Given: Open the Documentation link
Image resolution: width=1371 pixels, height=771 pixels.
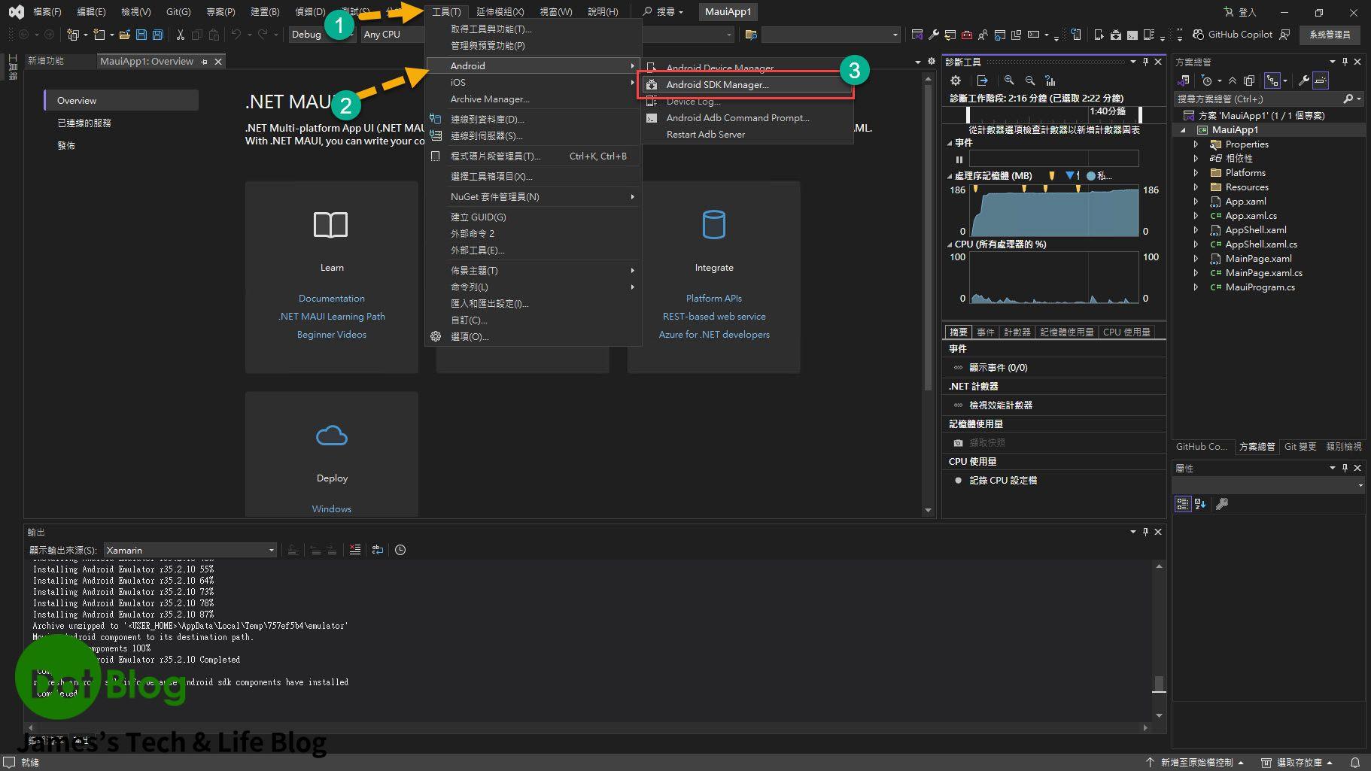Looking at the screenshot, I should (x=331, y=299).
